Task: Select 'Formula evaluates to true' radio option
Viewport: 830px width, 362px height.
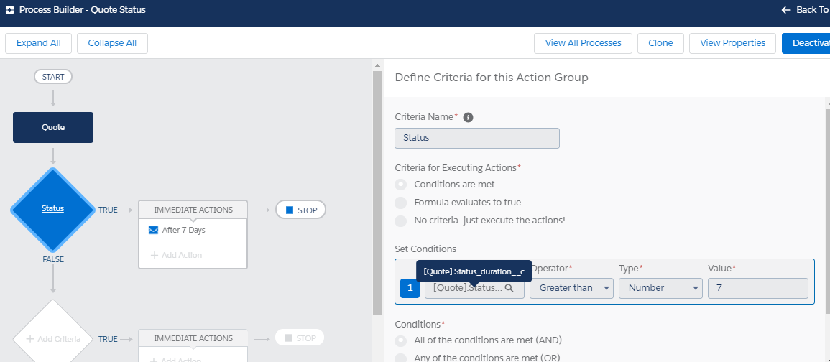Action: pyautogui.click(x=401, y=203)
